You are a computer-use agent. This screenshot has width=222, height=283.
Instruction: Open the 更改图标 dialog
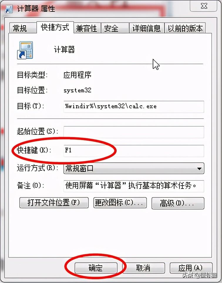point(120,203)
